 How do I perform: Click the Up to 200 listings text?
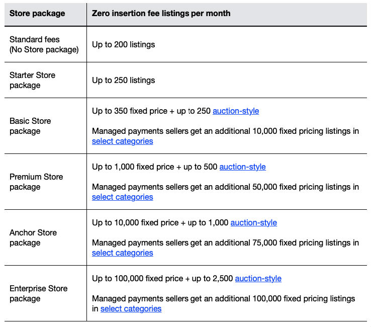click(x=123, y=45)
